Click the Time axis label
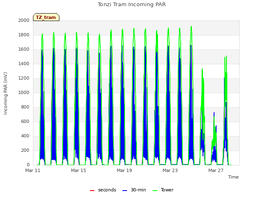Screen dimensions: 264x198 coord(233,177)
